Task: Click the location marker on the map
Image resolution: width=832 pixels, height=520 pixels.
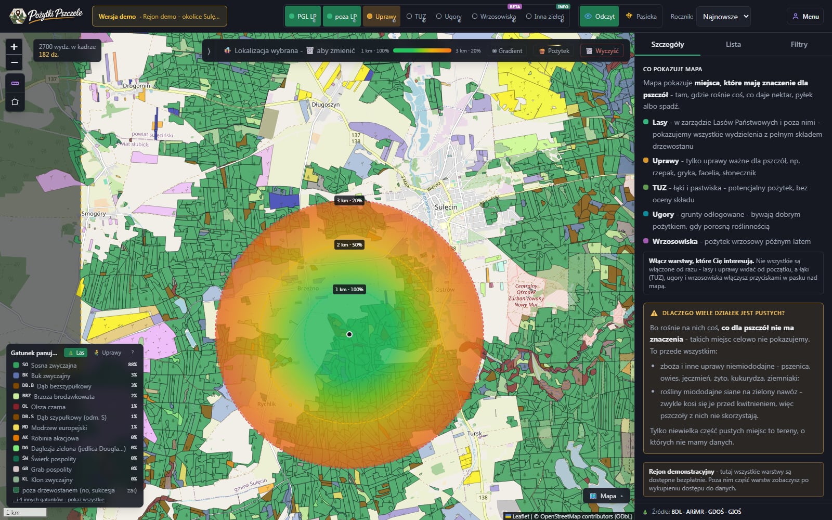Action: [x=349, y=334]
